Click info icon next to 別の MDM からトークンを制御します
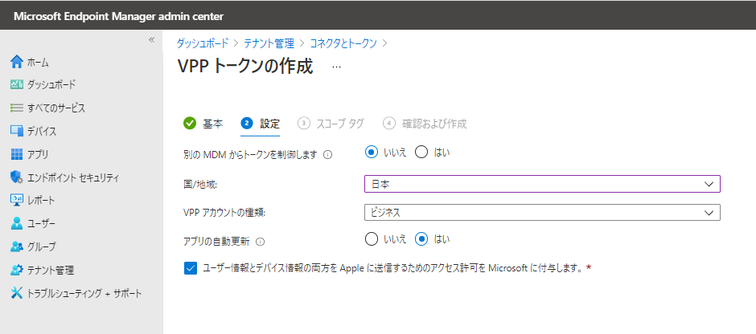Screen dimensions: 756x334 [x=328, y=155]
